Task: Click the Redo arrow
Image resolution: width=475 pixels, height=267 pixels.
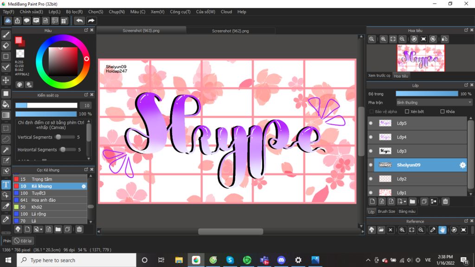Action: click(91, 20)
